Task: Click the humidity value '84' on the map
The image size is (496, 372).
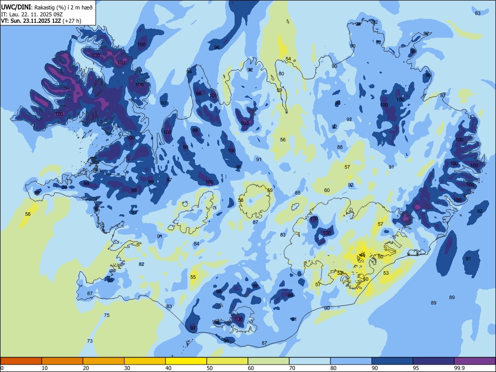Action: [196, 244]
